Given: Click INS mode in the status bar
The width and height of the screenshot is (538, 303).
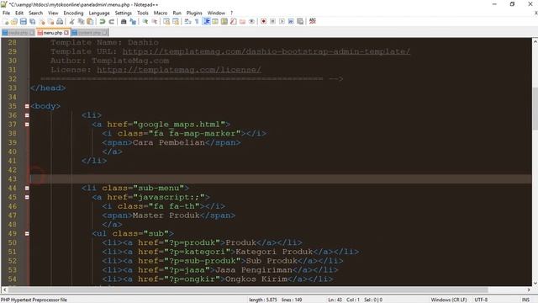Looking at the screenshot, I should (x=525, y=300).
